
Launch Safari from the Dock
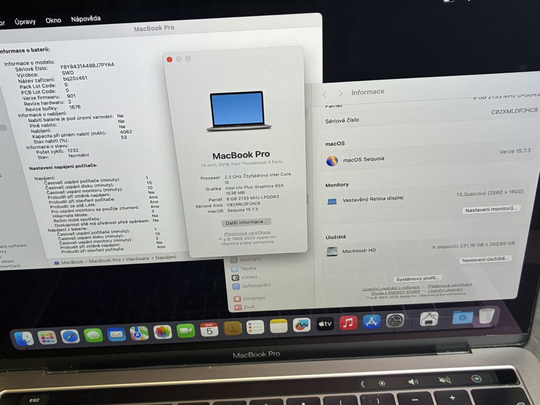[70, 336]
